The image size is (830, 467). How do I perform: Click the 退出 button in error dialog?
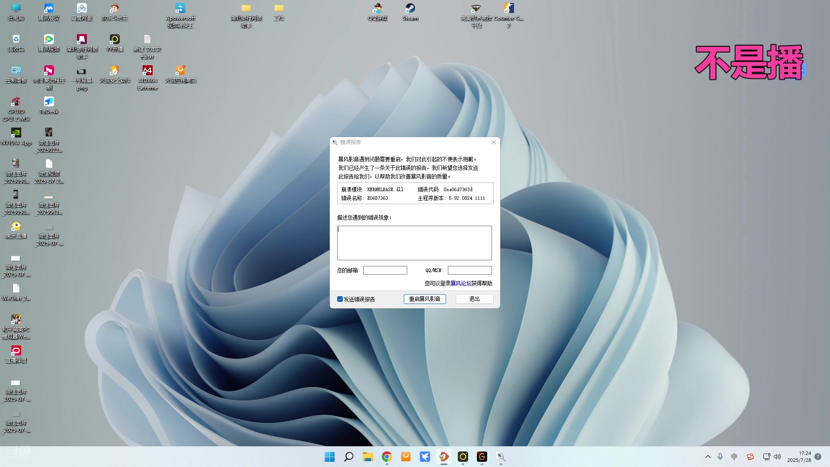point(474,299)
